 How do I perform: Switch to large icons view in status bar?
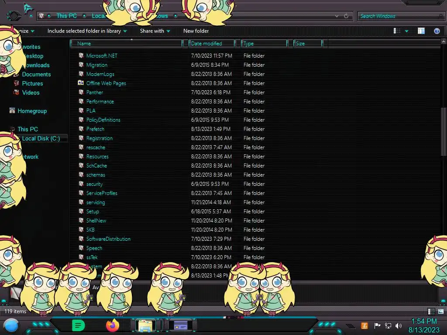(441, 311)
